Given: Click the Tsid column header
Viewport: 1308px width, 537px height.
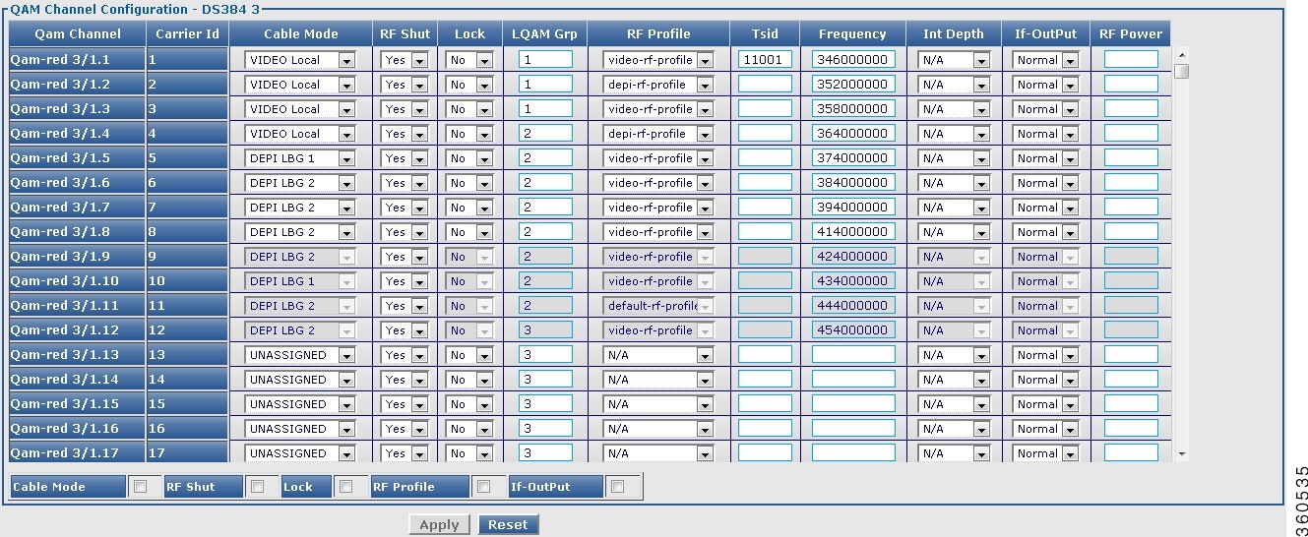Looking at the screenshot, I should 764,33.
